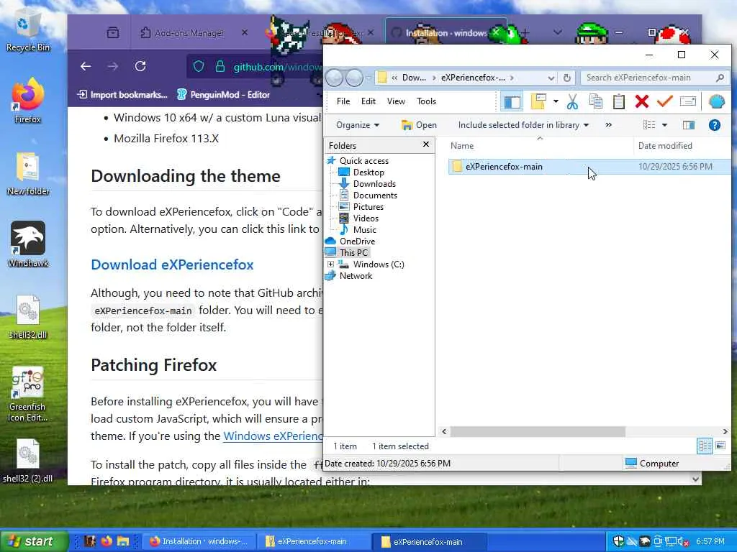
Task: Open the dropdown arrow beside folder options icon
Action: coord(556,101)
